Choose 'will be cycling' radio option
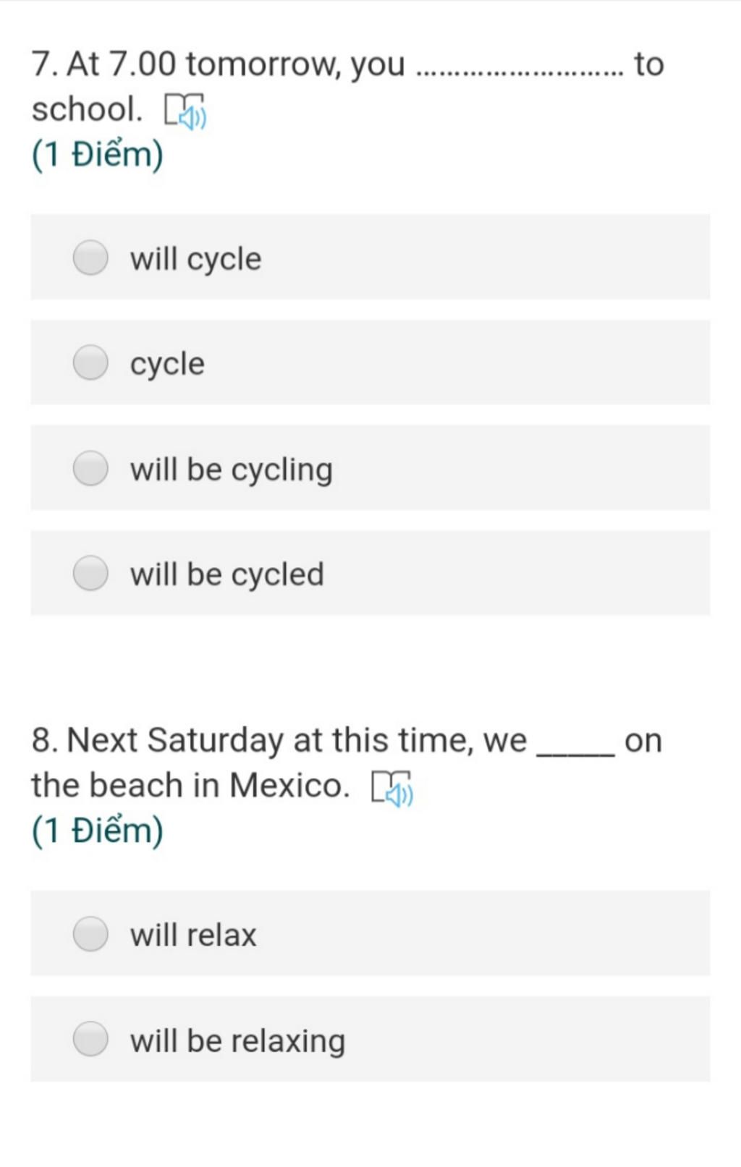 click(x=90, y=468)
